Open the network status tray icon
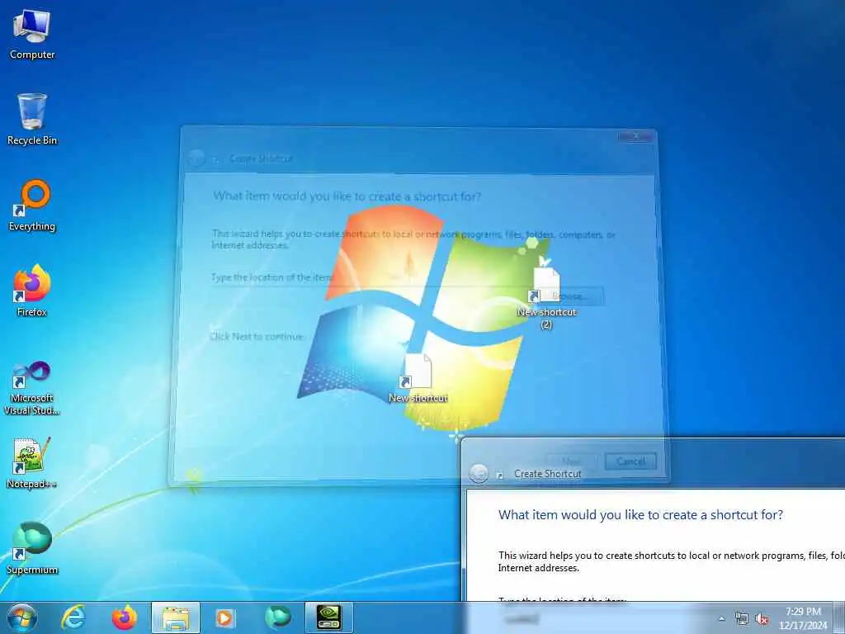Image resolution: width=845 pixels, height=634 pixels. [x=742, y=619]
